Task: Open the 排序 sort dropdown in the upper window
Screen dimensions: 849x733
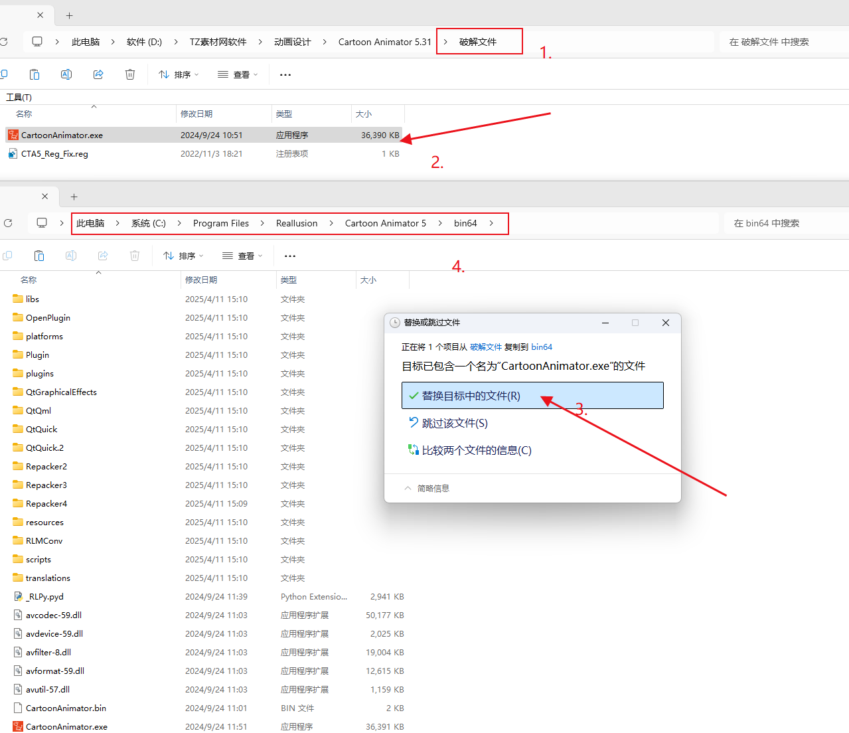Action: pos(179,75)
